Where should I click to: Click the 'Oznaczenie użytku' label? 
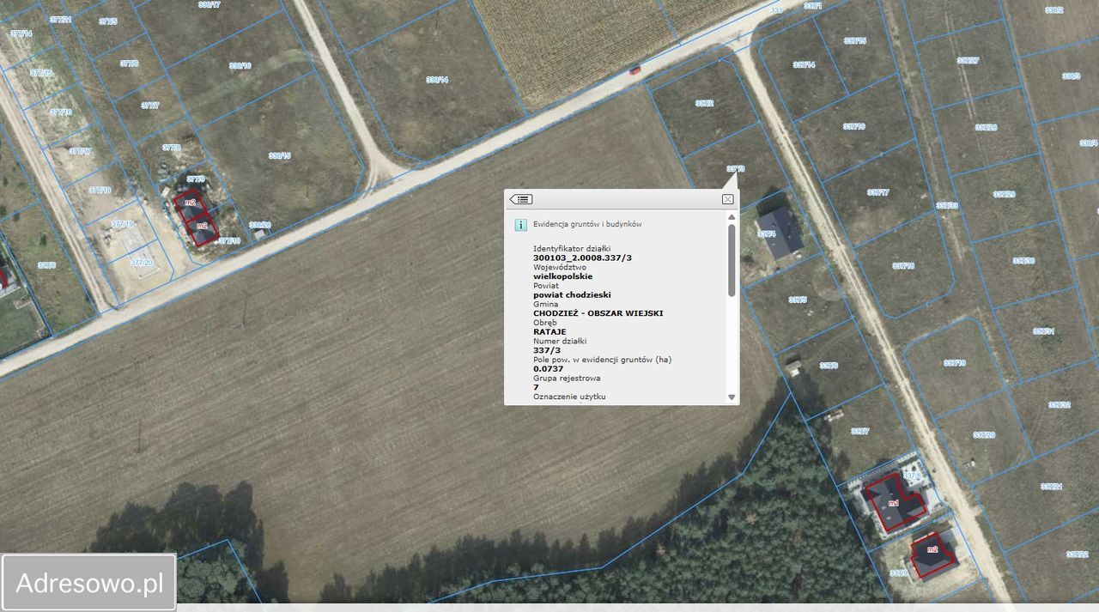pos(569,397)
